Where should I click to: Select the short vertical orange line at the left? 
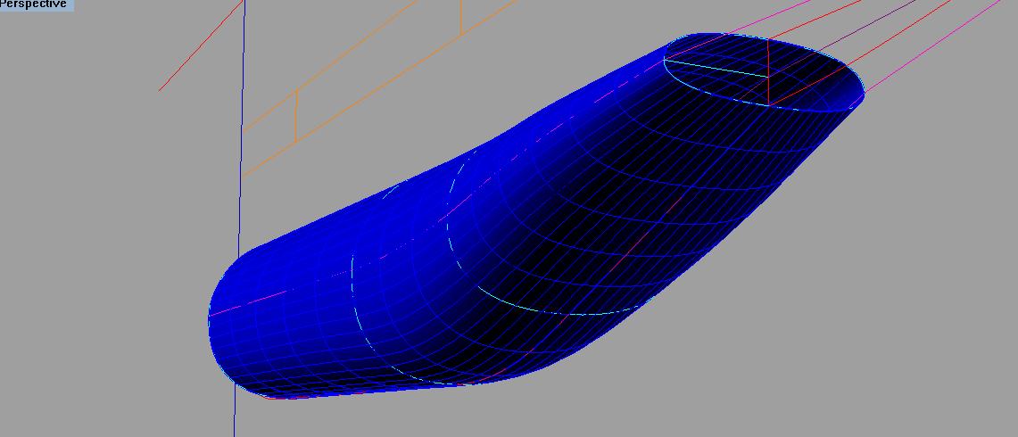(296, 117)
